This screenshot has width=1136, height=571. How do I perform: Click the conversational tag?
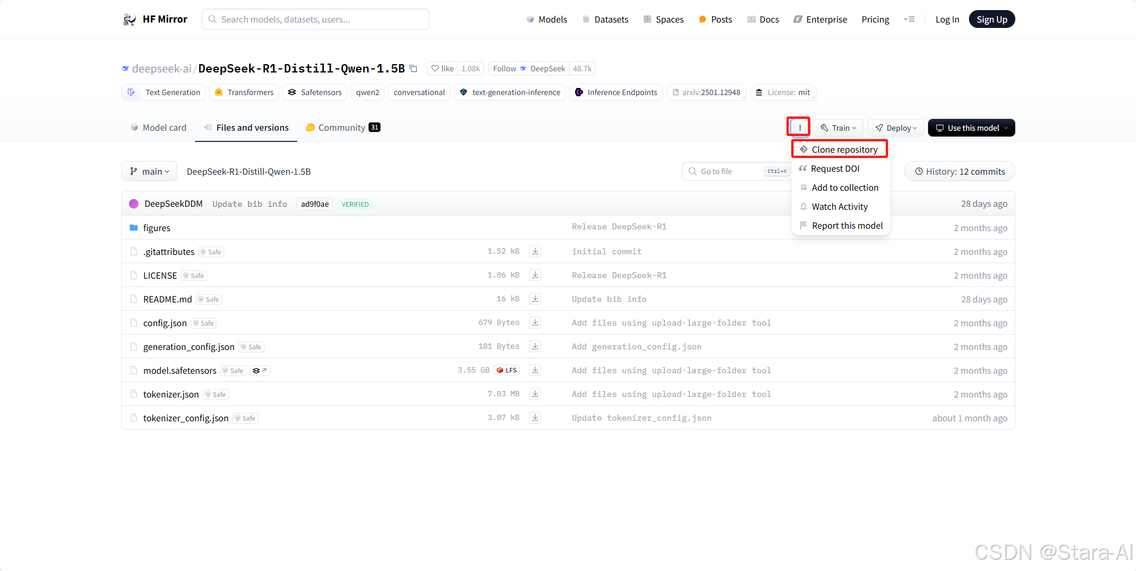(419, 92)
